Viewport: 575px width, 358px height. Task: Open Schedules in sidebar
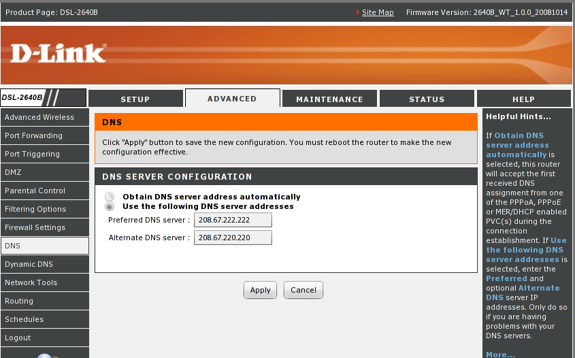(45, 319)
